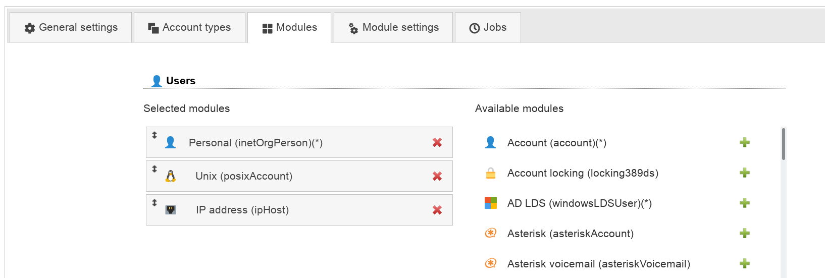Add the Asterisk voicemail module
The image size is (825, 278).
click(744, 264)
